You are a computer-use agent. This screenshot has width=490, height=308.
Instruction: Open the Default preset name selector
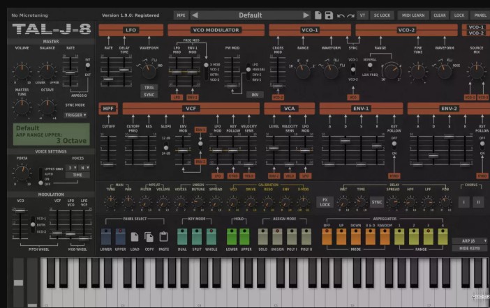tap(251, 15)
